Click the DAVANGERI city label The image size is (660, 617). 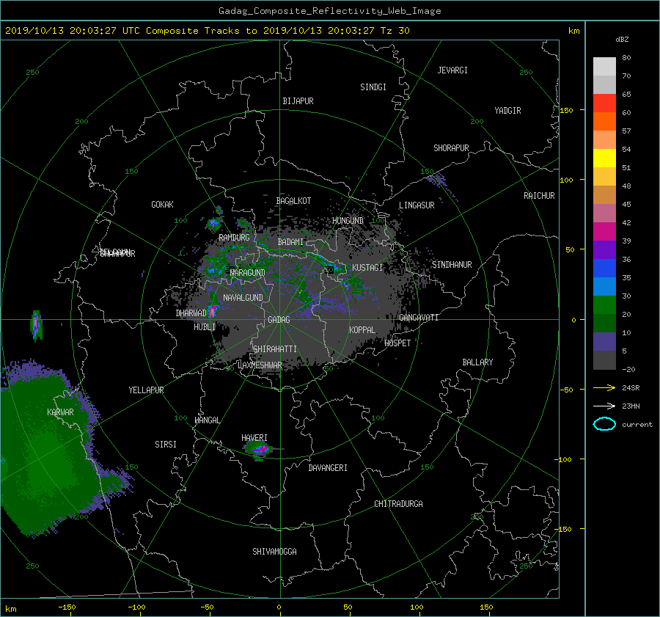328,468
